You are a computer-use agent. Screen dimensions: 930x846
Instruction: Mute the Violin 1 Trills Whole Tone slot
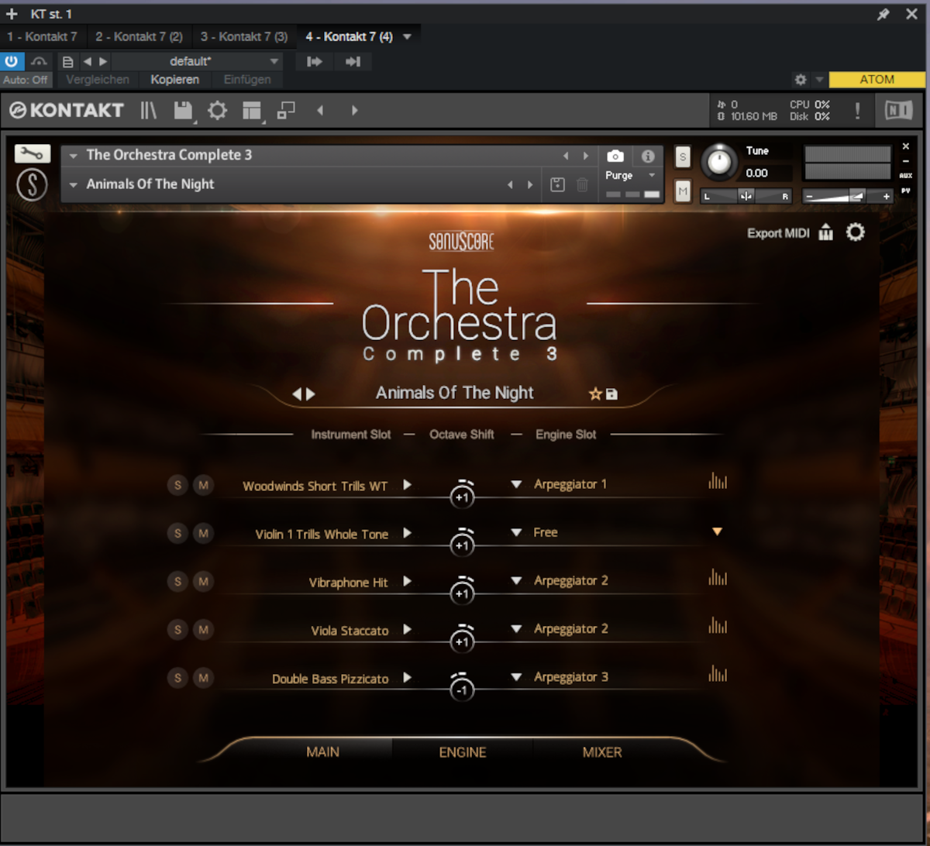click(203, 534)
